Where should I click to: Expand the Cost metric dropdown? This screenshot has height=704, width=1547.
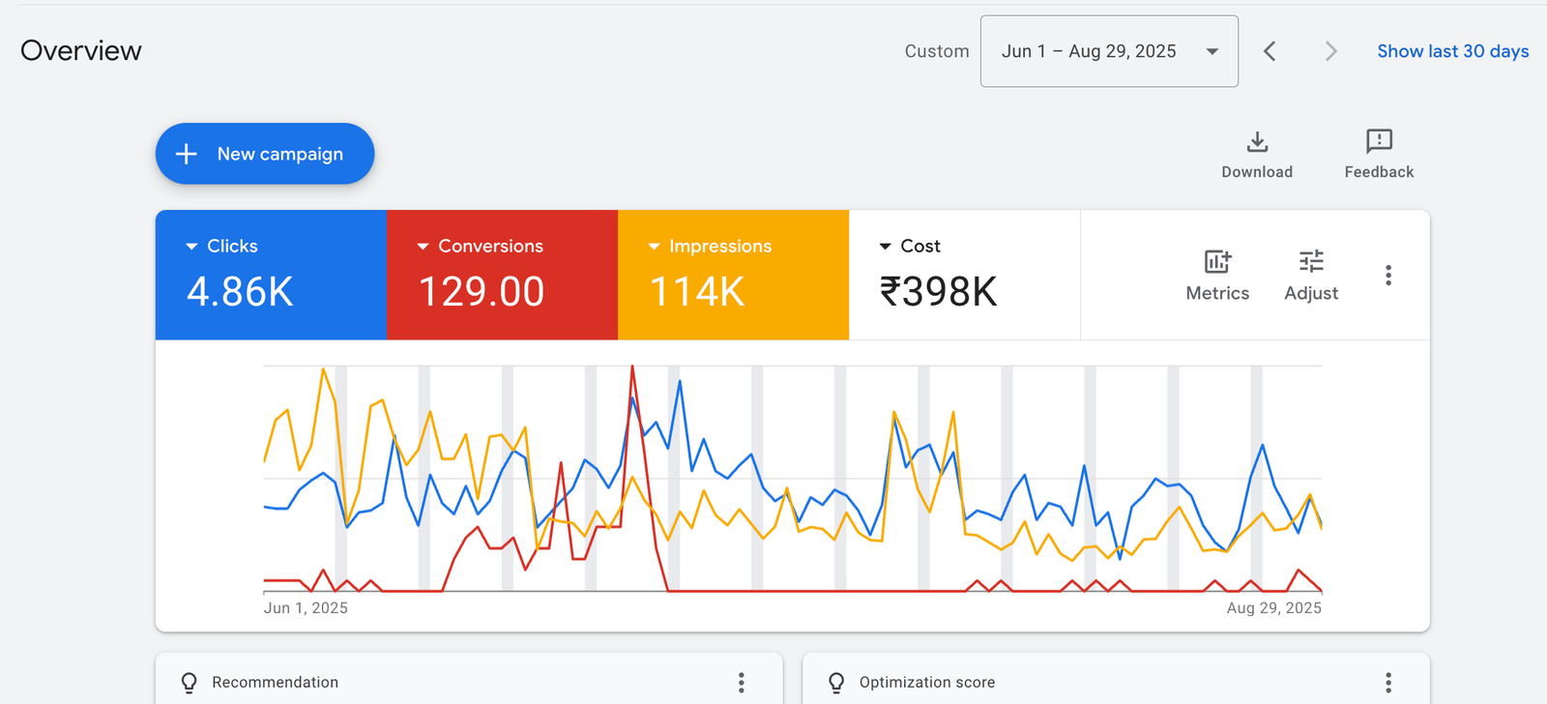(x=885, y=247)
